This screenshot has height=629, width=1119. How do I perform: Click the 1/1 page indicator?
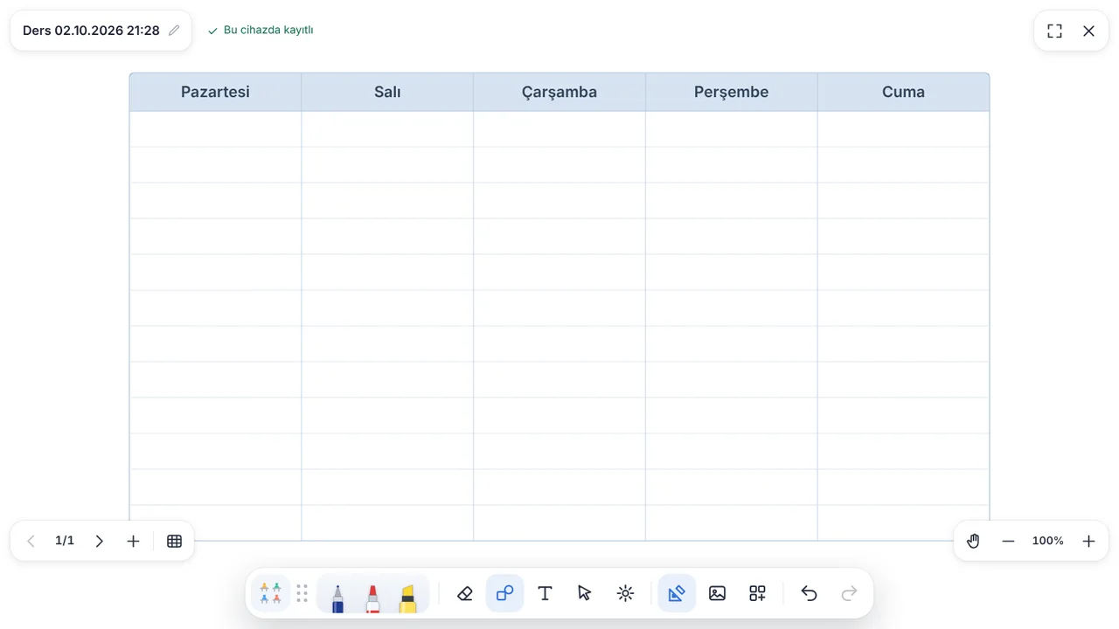(65, 541)
